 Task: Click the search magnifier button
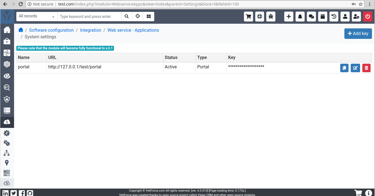[127, 17]
